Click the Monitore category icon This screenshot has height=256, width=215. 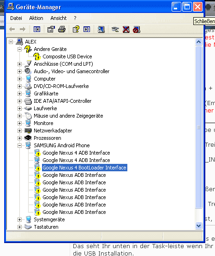pyautogui.click(x=28, y=123)
